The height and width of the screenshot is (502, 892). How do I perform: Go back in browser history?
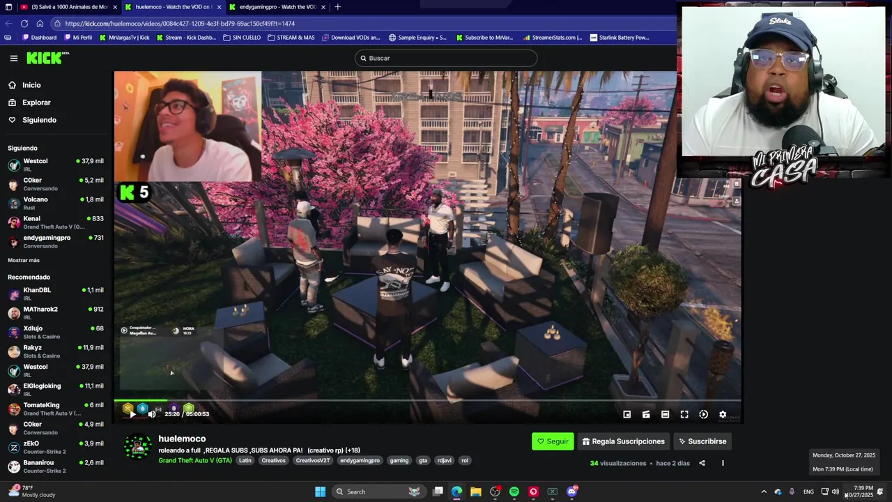pos(8,23)
